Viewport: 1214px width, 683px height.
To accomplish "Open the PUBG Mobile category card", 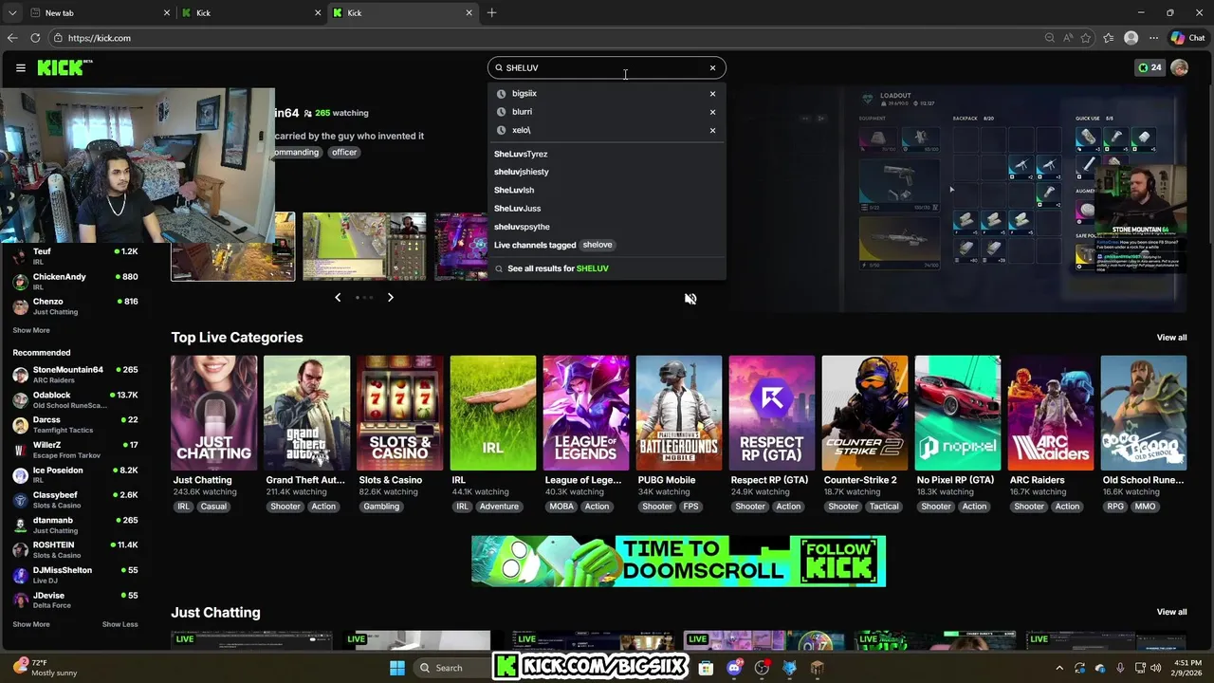I will tap(678, 413).
